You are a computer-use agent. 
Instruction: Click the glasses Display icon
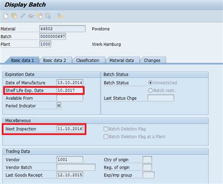[x=31, y=16]
